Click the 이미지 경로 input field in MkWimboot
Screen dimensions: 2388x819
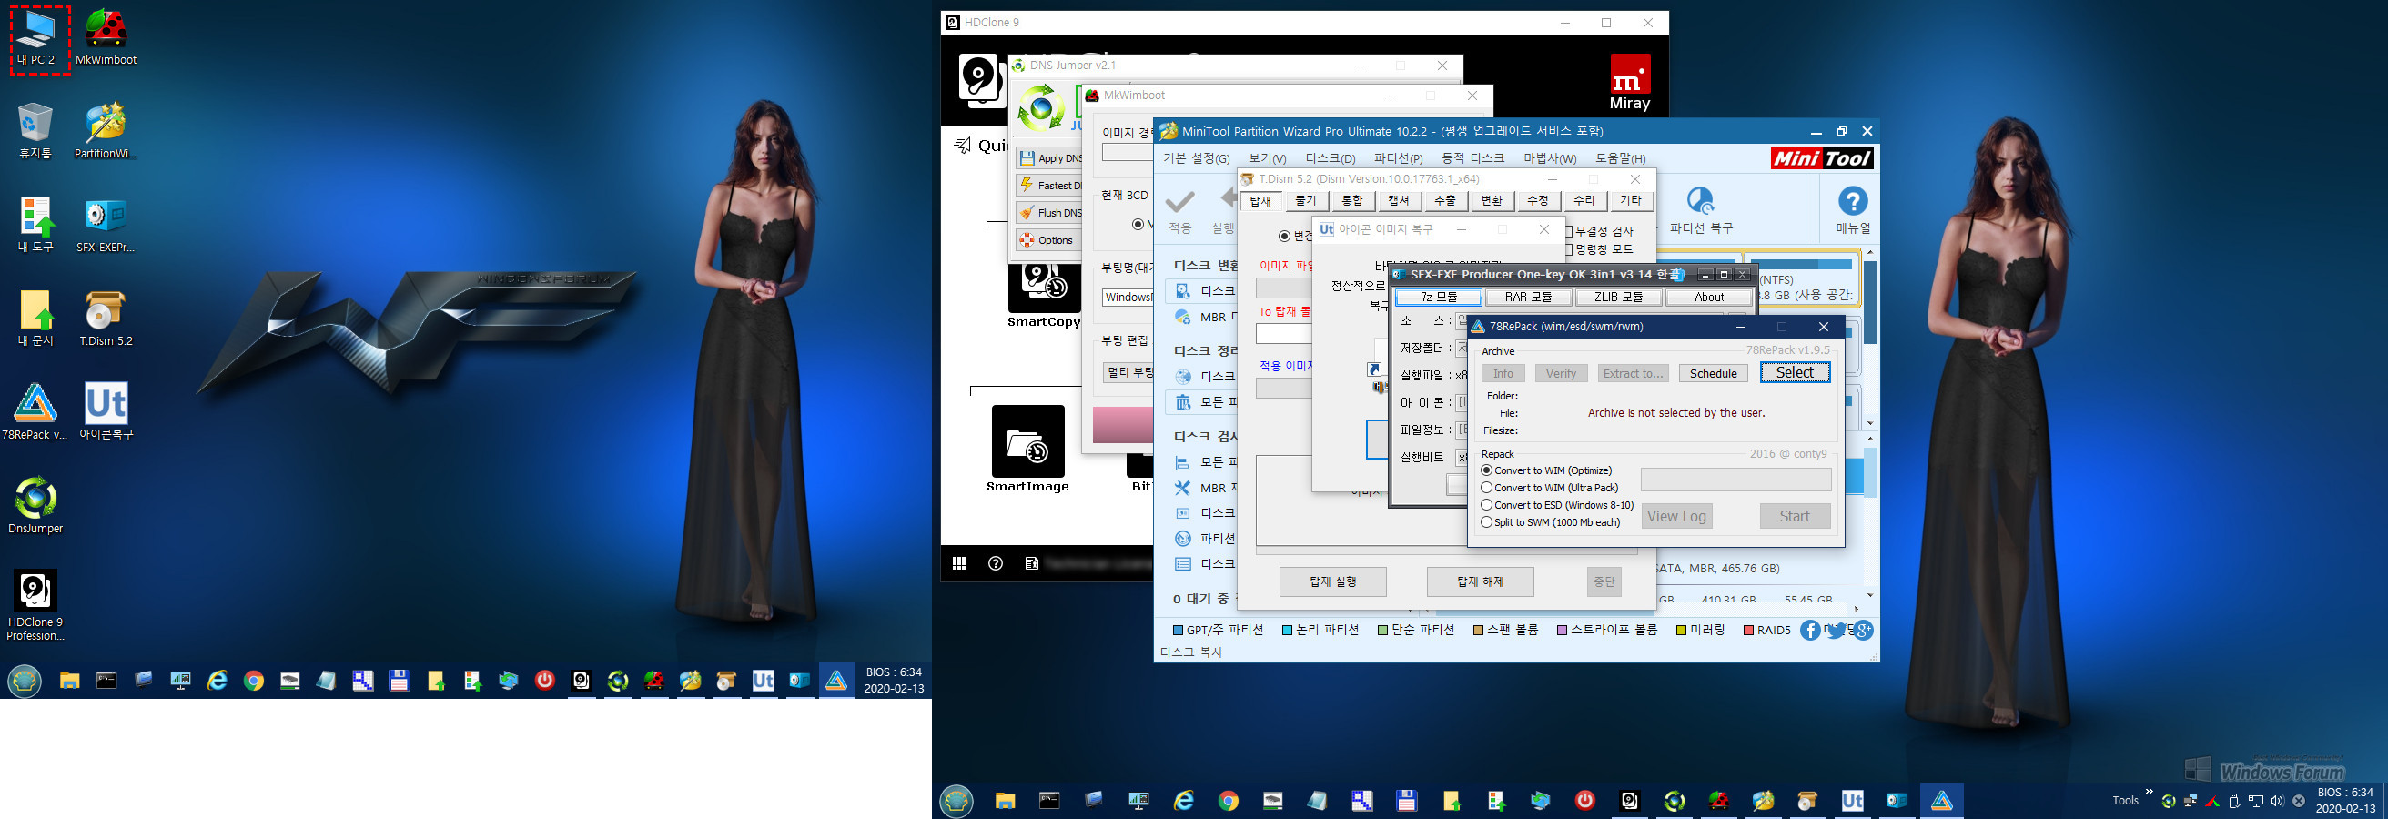[x=1128, y=153]
